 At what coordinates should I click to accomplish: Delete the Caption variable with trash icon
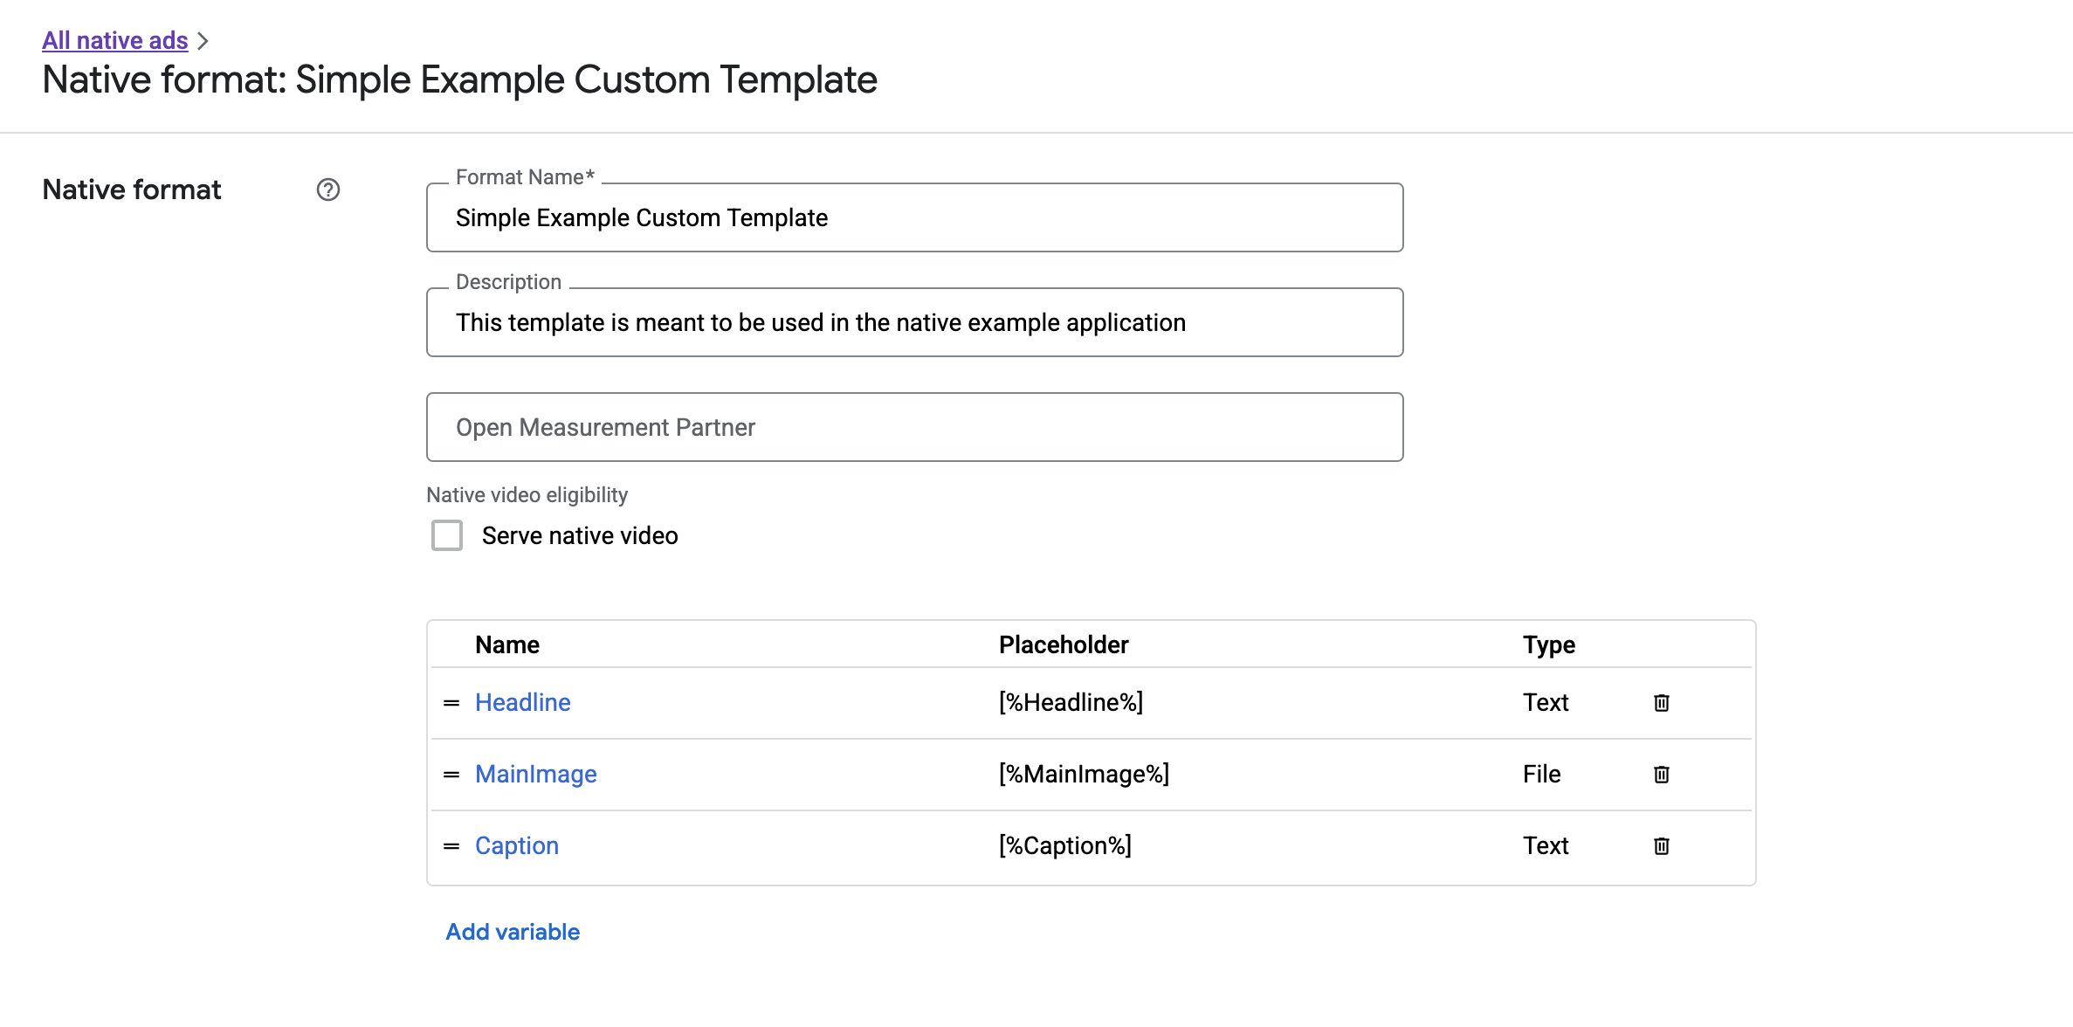coord(1661,846)
